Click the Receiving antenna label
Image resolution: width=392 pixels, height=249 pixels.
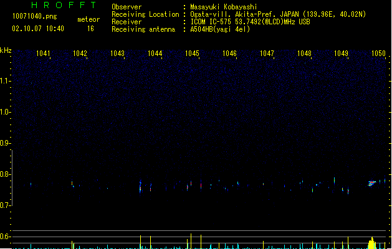(x=143, y=29)
